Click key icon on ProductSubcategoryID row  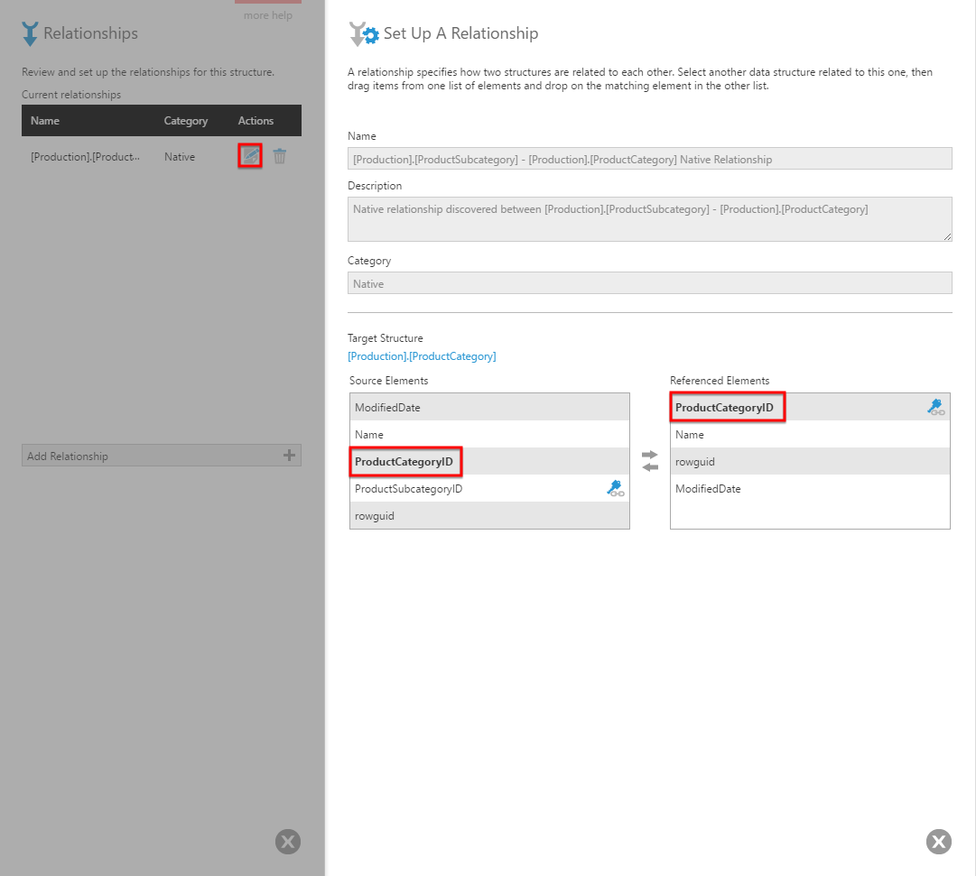616,488
